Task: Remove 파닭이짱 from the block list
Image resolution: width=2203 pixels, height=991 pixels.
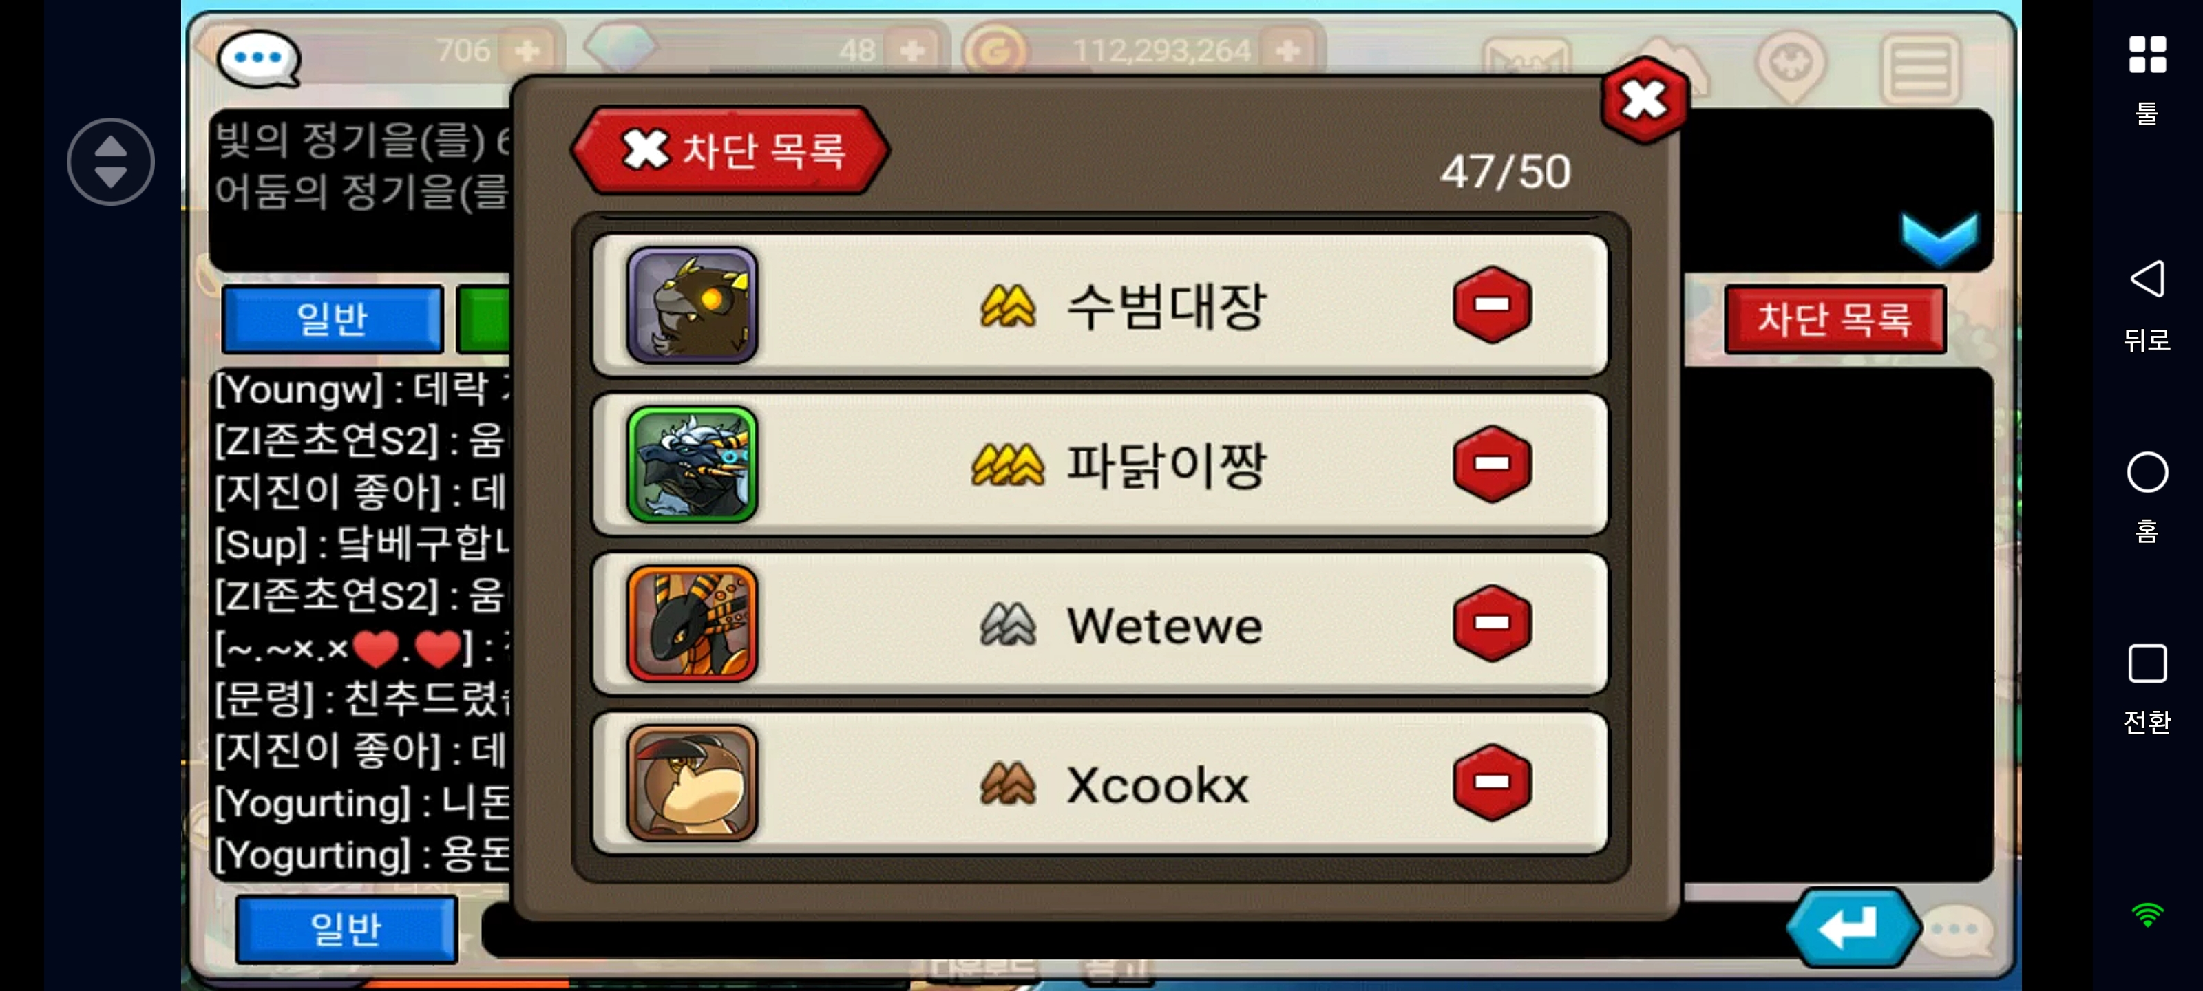Action: click(x=1491, y=463)
